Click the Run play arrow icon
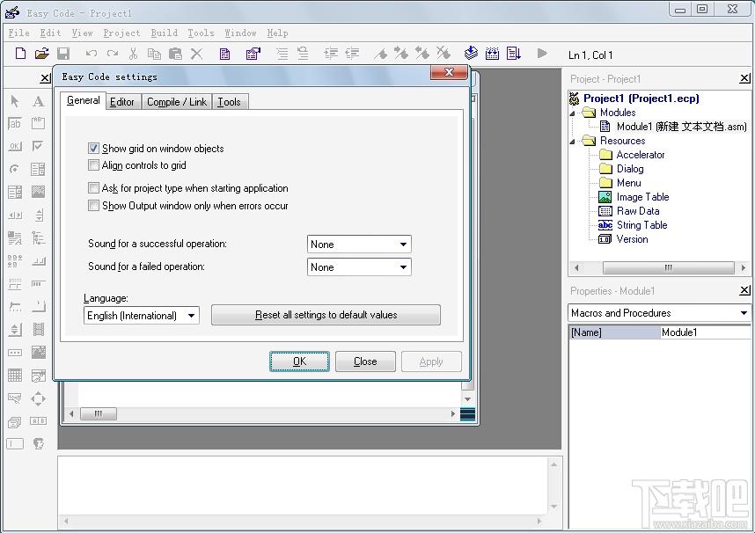 pyautogui.click(x=542, y=54)
